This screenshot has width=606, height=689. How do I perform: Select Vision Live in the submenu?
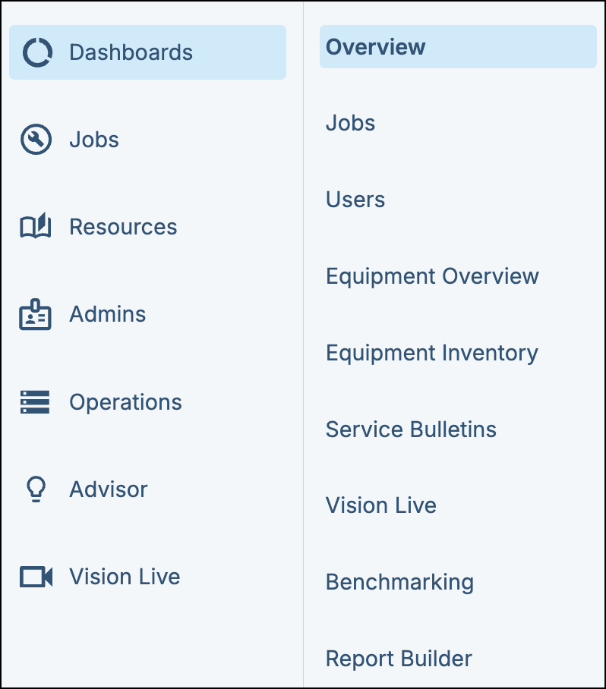381,505
